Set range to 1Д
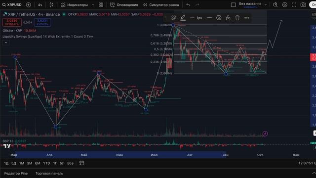316x178 pixels. pyautogui.click(x=6, y=163)
